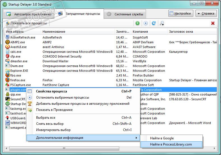221x155 pixels.
Task: Choose Свойства процесса from context menu
Action: pos(83,91)
